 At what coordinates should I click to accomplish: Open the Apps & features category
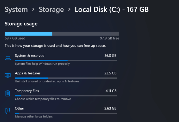[x=28, y=73]
